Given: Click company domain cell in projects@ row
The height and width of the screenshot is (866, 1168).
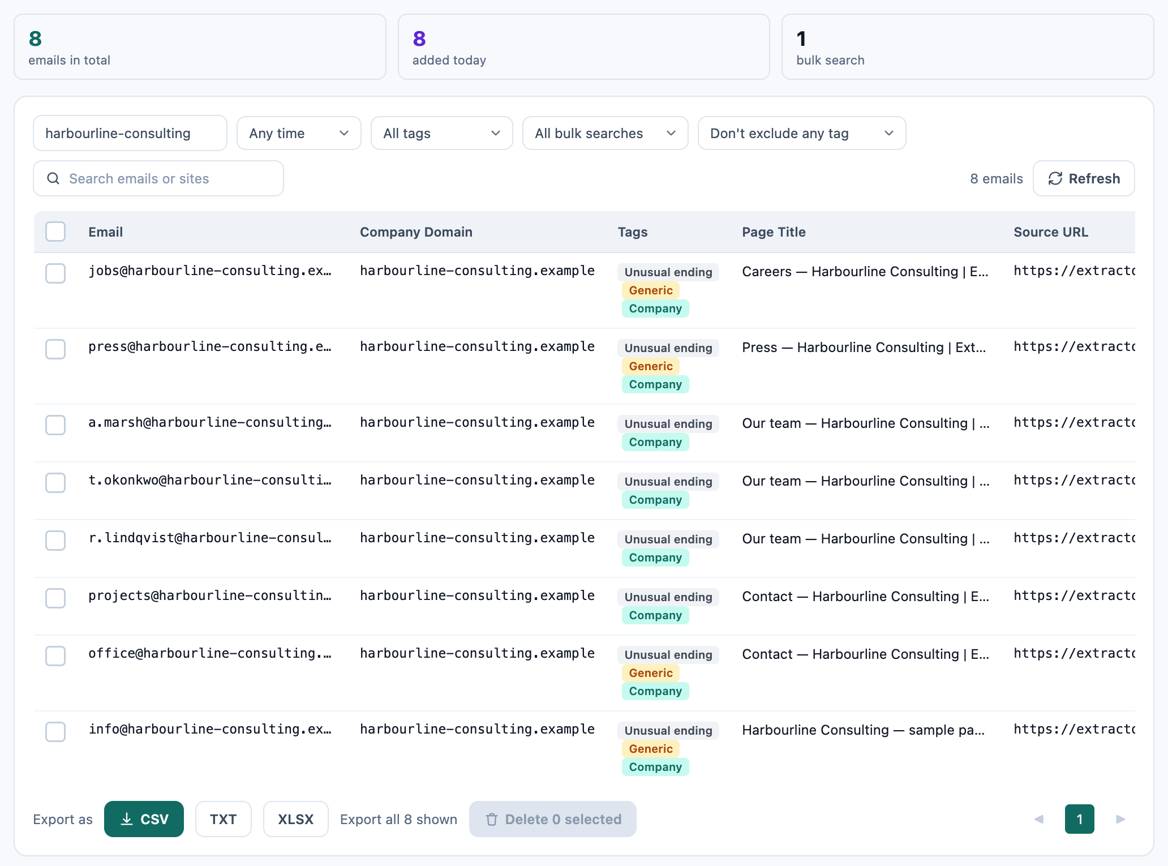Looking at the screenshot, I should point(477,596).
